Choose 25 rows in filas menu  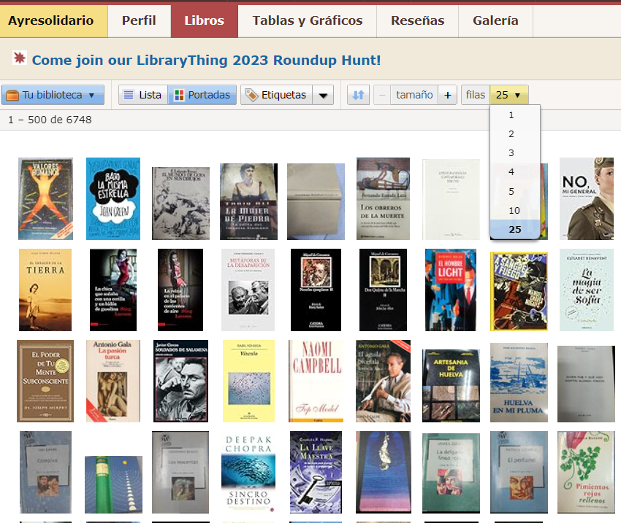[x=515, y=229]
